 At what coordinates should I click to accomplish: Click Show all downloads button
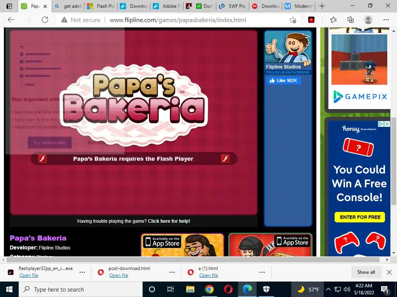click(x=366, y=272)
